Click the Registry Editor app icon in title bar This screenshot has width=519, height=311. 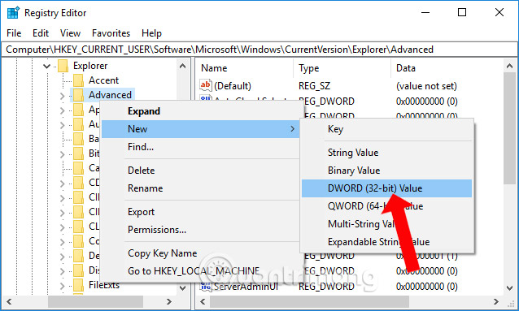[x=13, y=13]
